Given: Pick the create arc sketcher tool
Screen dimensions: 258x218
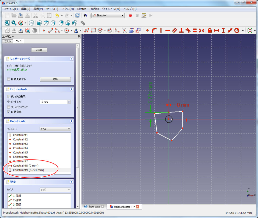Looking at the screenshot, I should coord(57,31).
